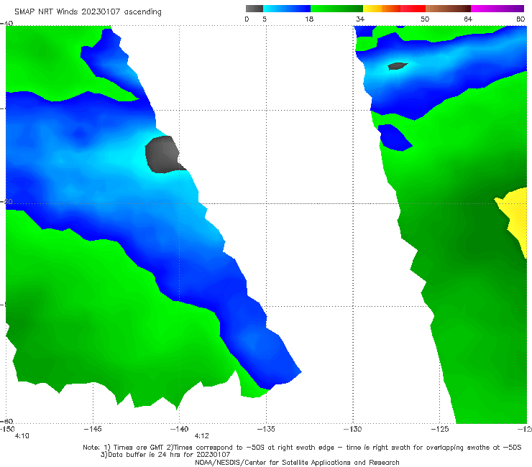Click the color bar label "5"
532x467 pixels.
[x=265, y=19]
